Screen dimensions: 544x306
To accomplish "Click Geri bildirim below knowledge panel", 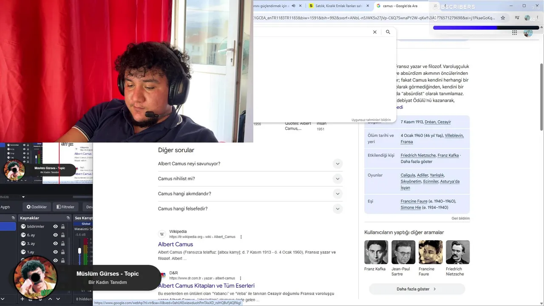I will (461, 218).
